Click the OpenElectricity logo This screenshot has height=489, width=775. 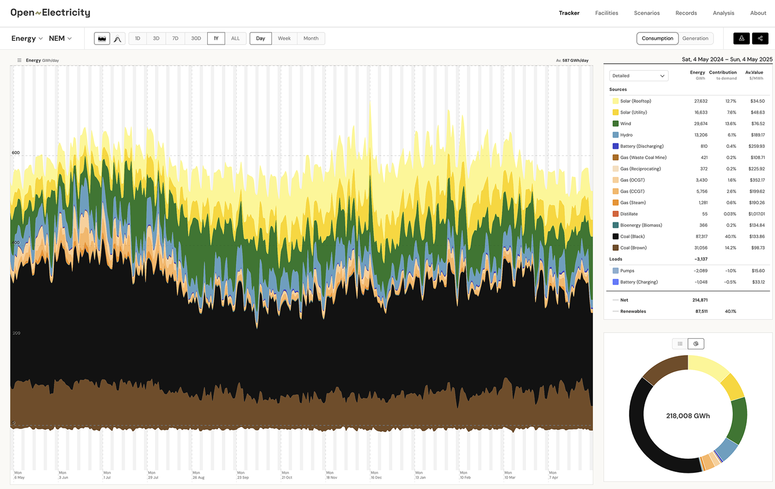(x=50, y=13)
